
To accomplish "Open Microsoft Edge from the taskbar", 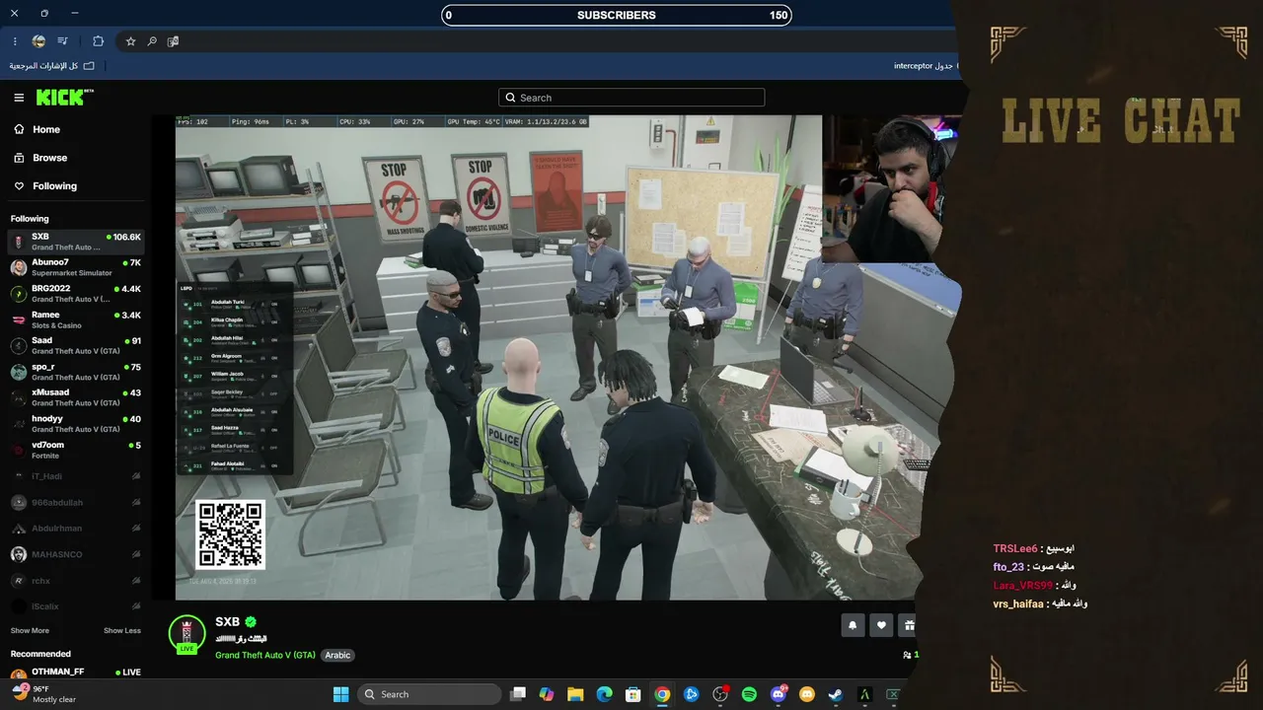I will pyautogui.click(x=604, y=694).
